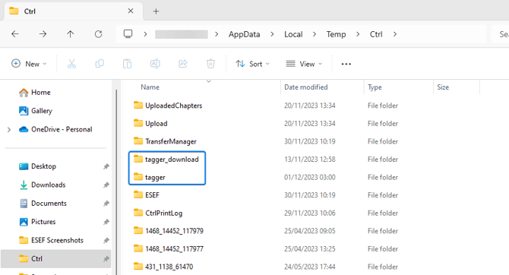Click chevron after Local in address bar

315,34
